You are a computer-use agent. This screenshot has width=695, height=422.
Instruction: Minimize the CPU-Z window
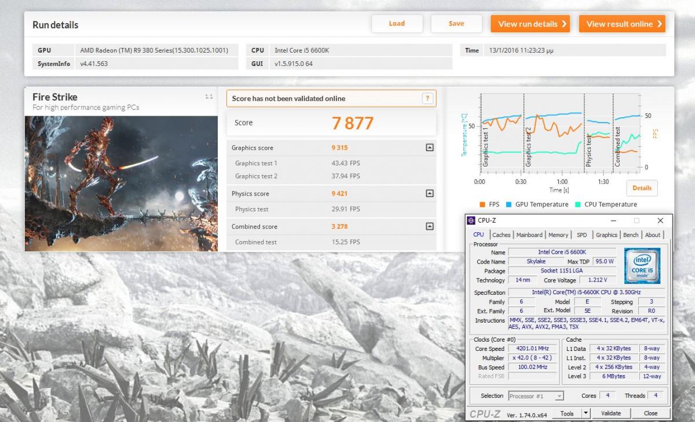point(612,220)
